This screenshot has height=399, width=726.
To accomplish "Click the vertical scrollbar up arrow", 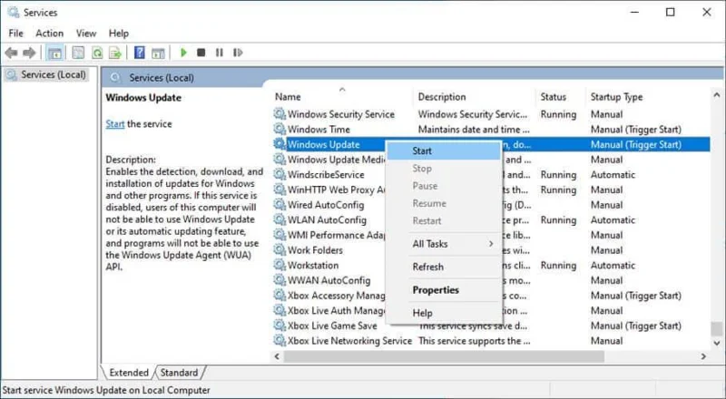I will pos(717,95).
